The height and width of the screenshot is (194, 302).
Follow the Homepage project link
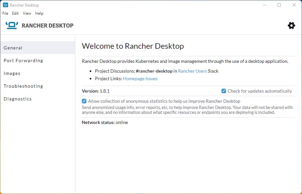(x=134, y=79)
